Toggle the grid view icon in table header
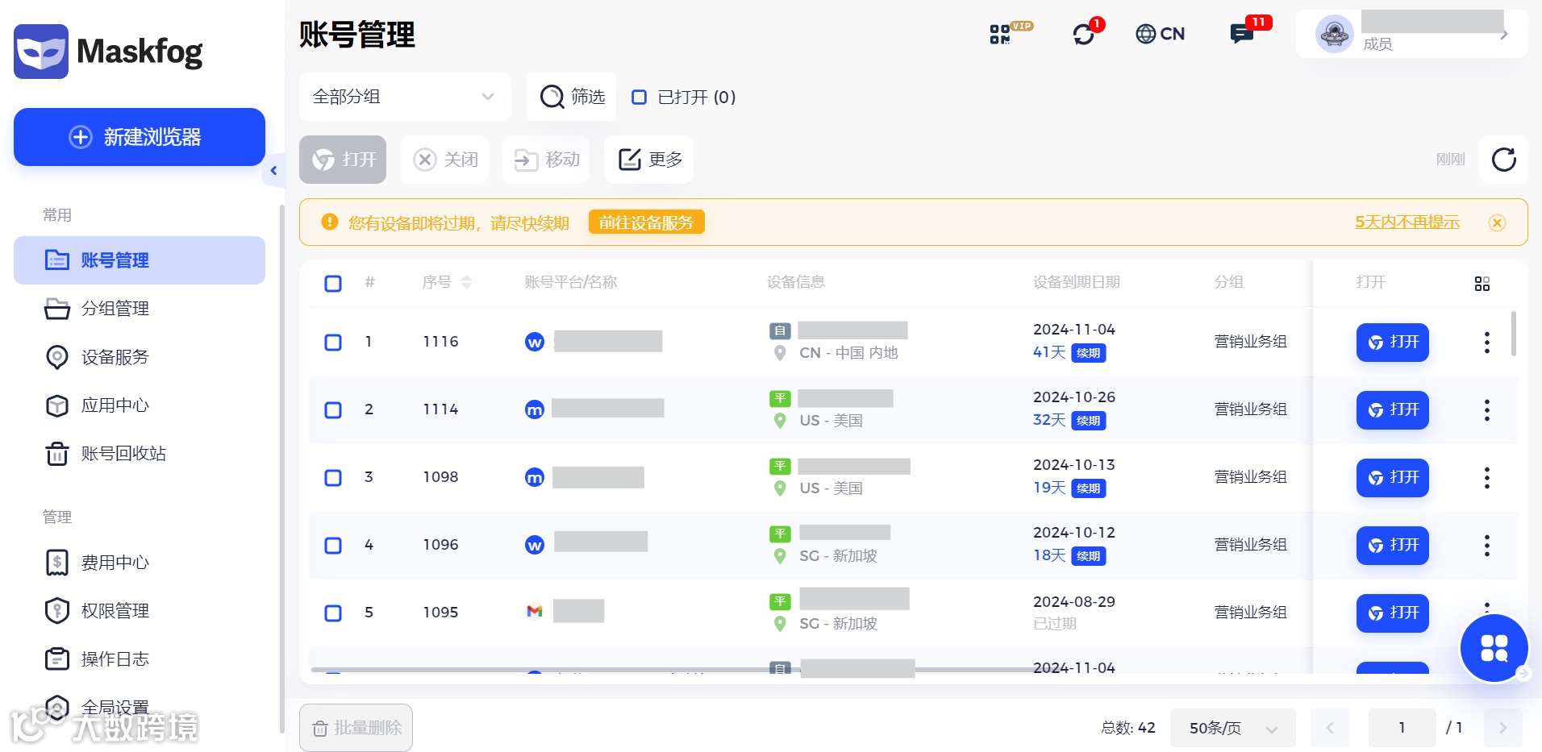Viewport: 1542px width, 752px height. (1482, 283)
